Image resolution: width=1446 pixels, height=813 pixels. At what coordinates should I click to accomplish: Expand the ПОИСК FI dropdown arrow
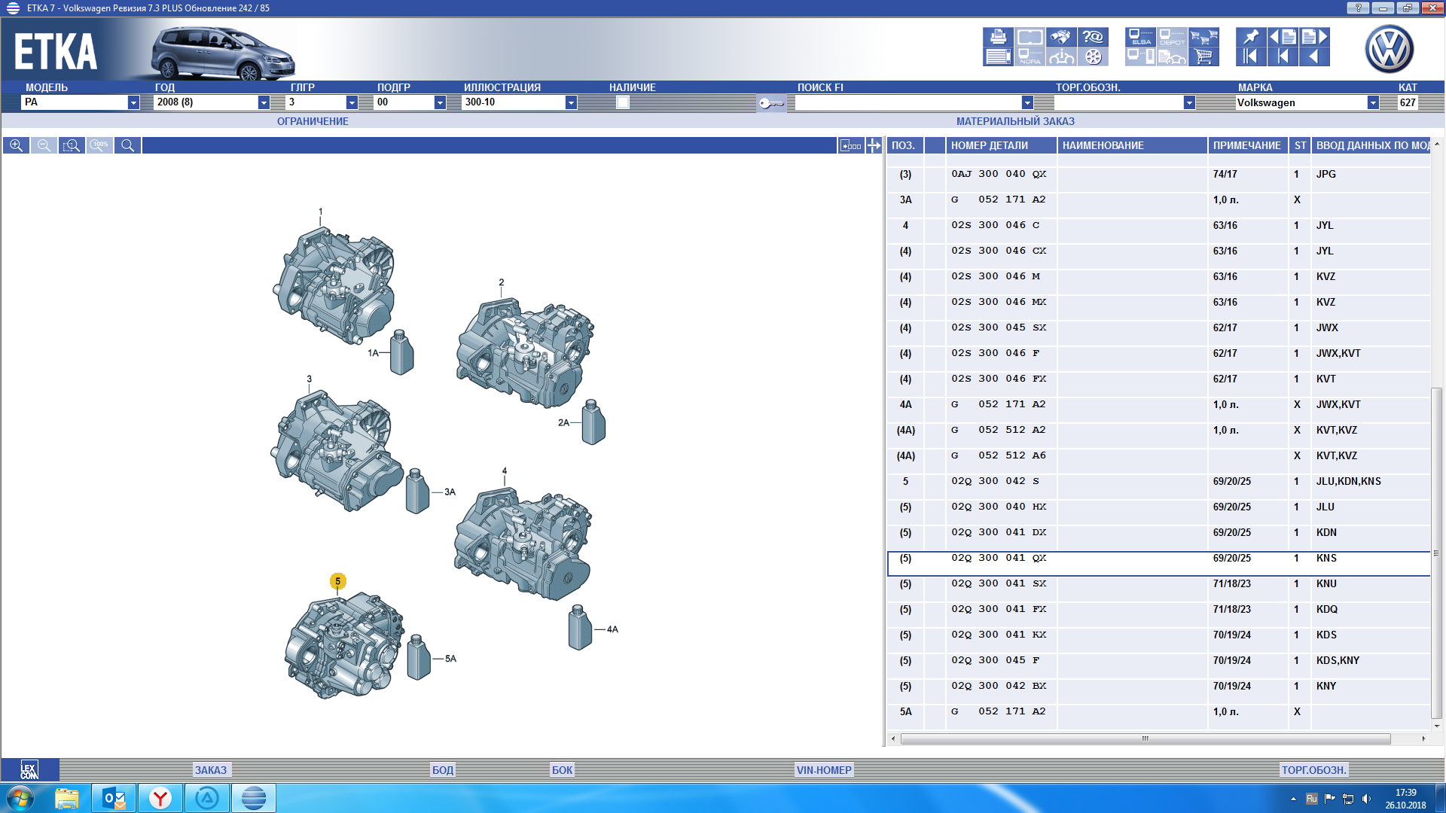(1027, 102)
